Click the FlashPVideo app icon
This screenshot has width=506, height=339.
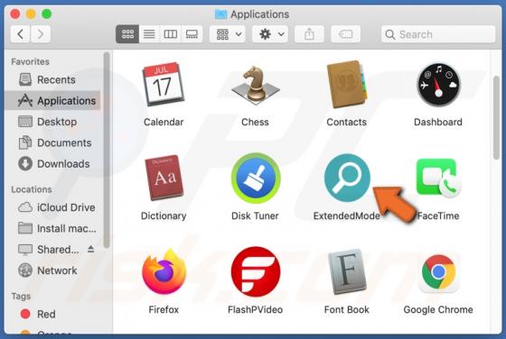point(255,271)
